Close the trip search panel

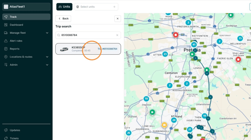(x=118, y=19)
